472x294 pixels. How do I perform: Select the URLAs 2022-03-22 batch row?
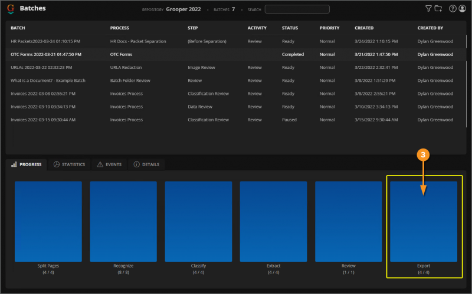[x=42, y=67]
